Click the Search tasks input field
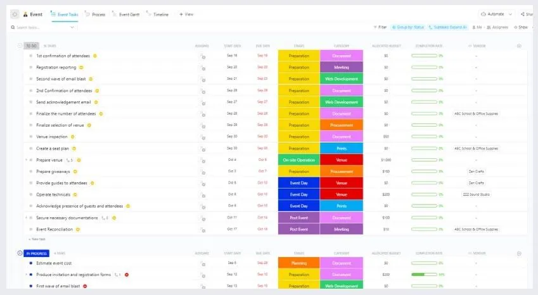The image size is (538, 295). coord(43,27)
